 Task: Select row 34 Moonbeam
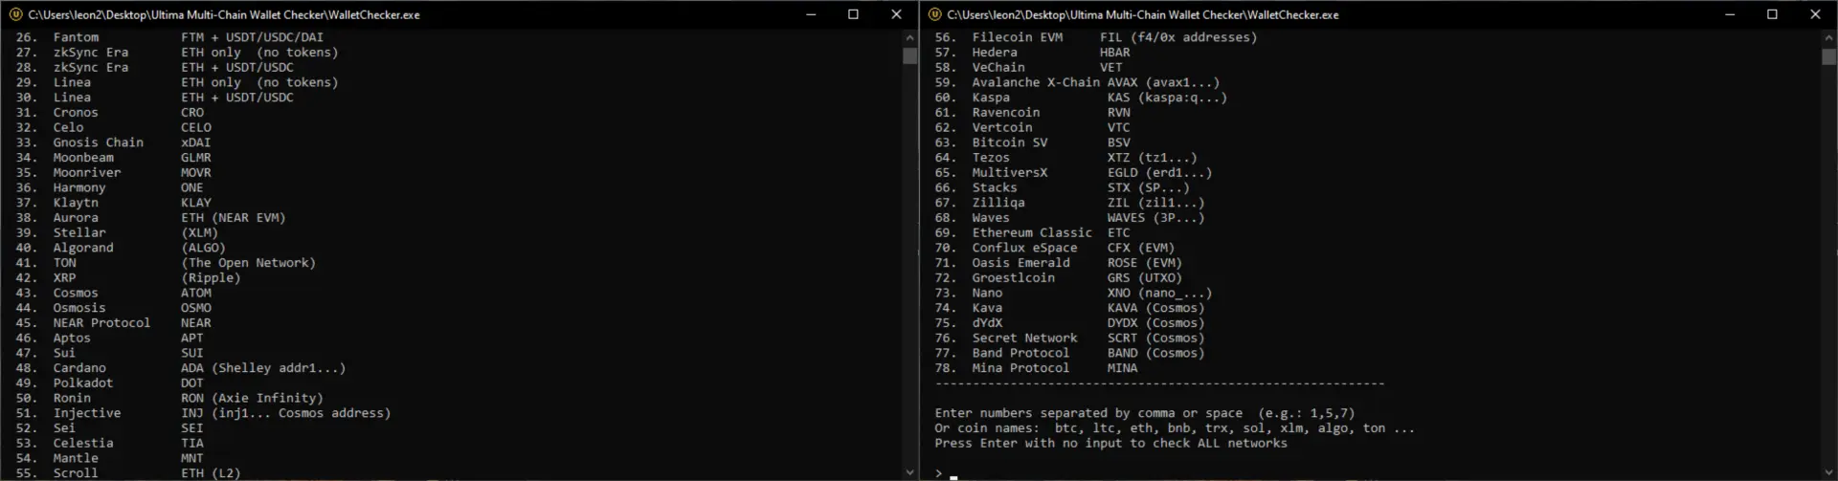[114, 158]
